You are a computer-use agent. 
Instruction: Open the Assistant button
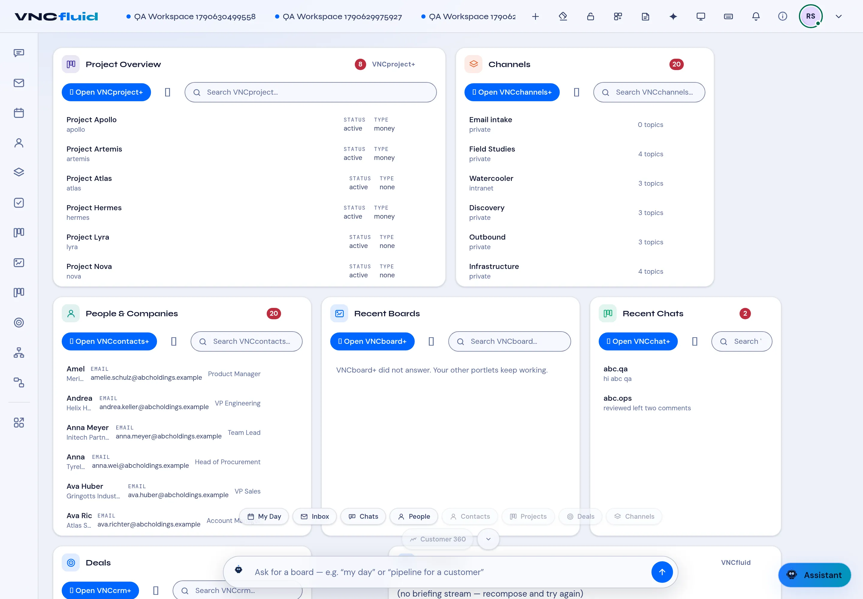(x=814, y=575)
